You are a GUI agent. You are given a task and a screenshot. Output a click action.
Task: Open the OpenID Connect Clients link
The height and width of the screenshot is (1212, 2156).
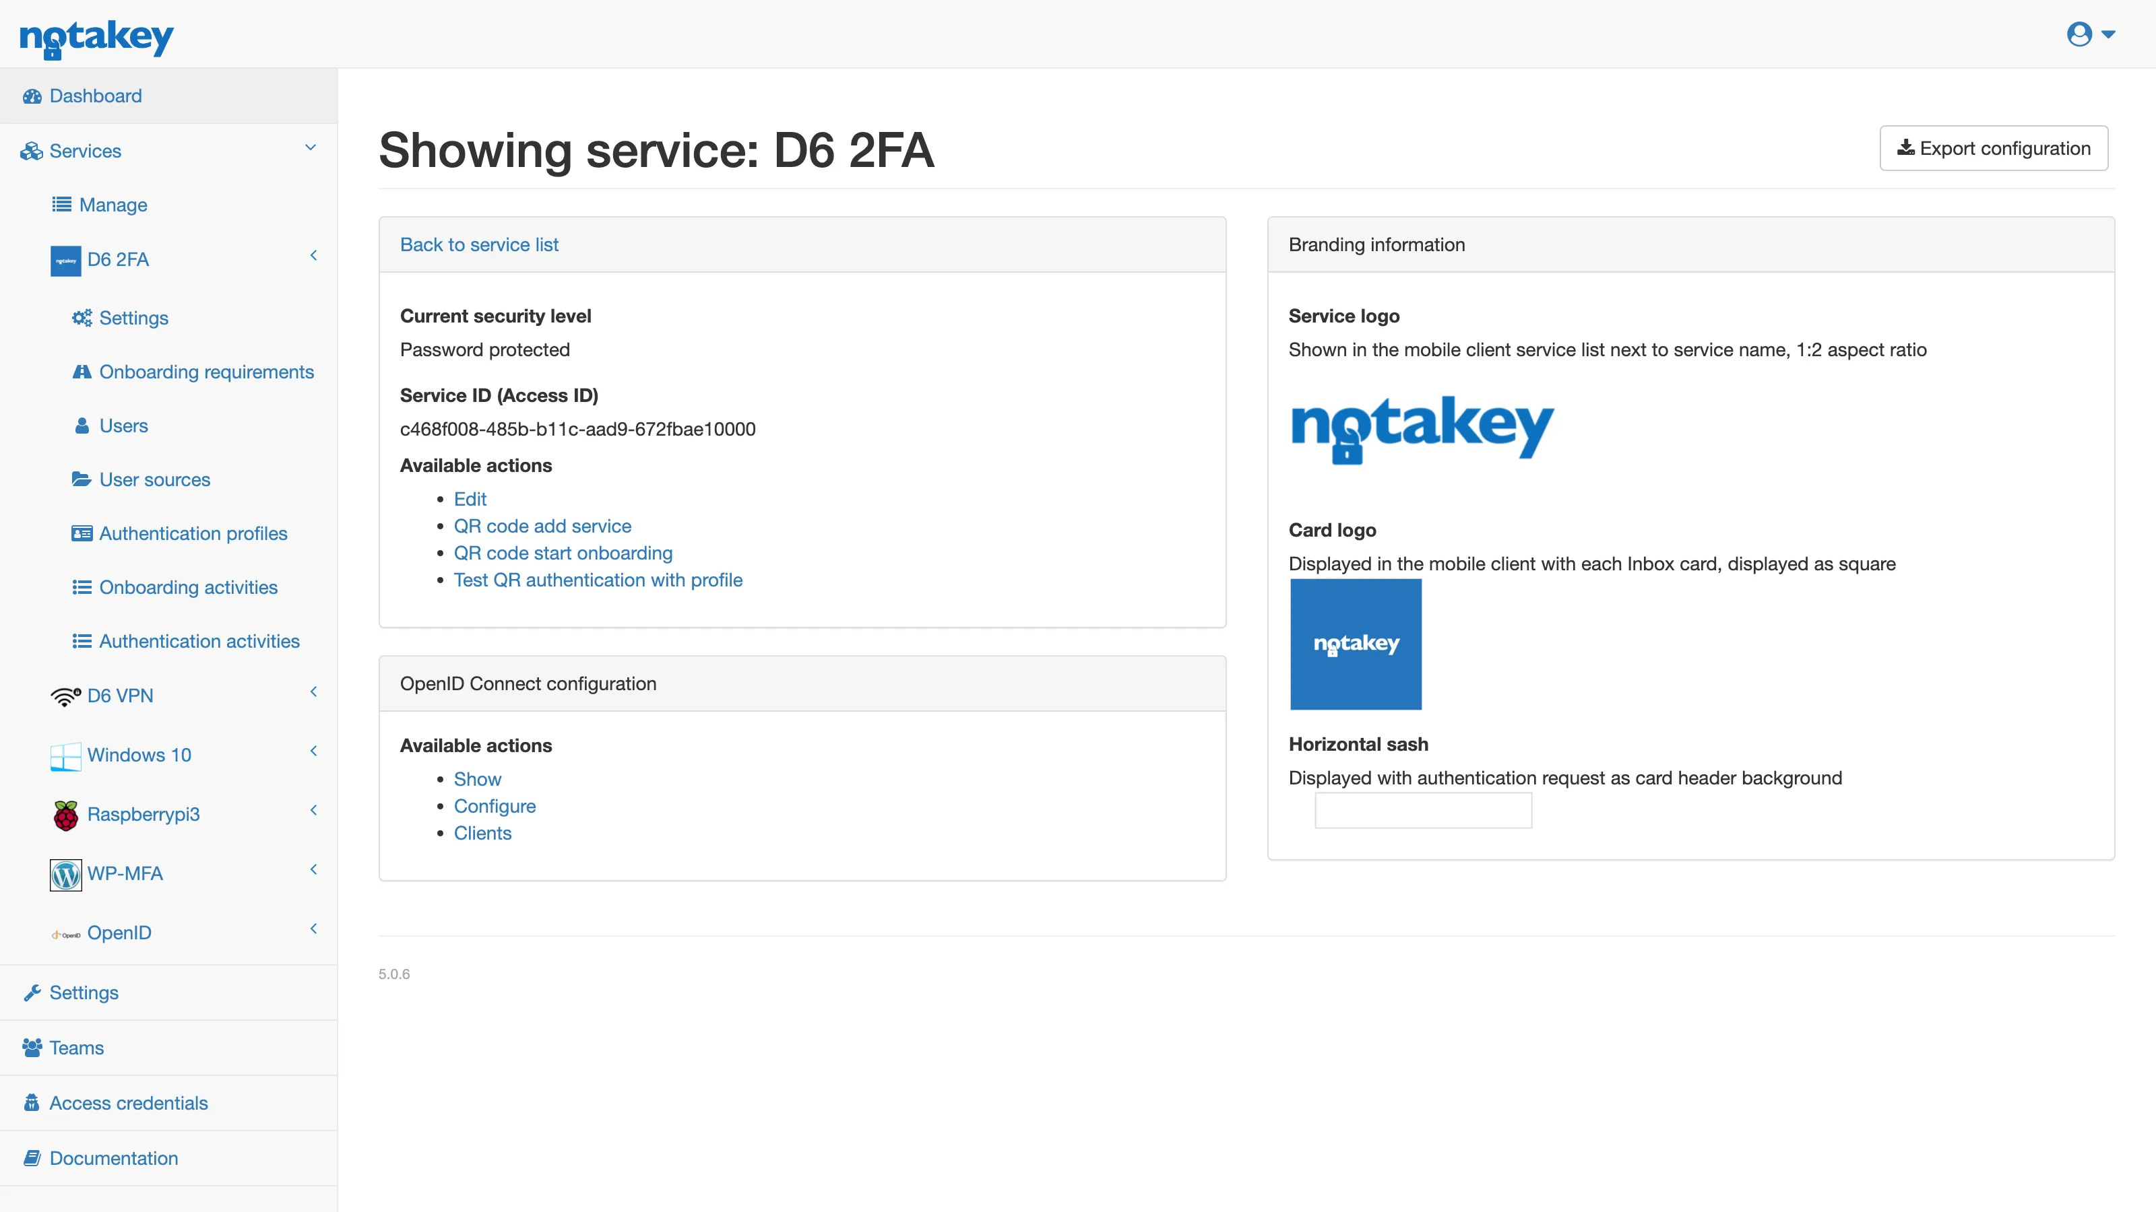(482, 833)
